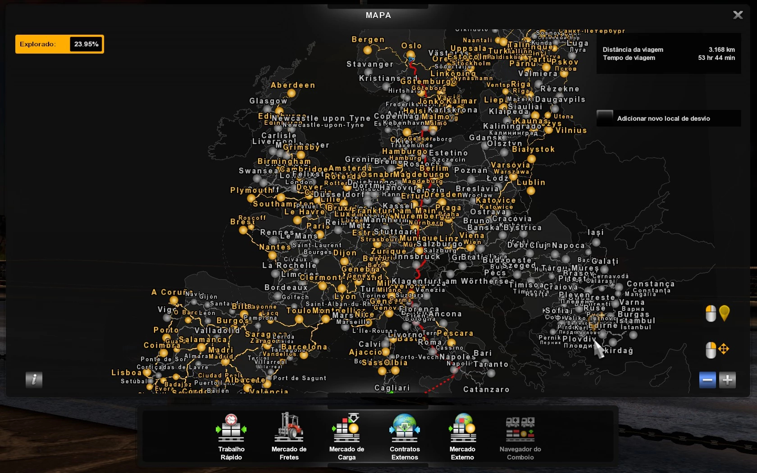The height and width of the screenshot is (473, 757).
Task: Select the Aberdeen city marker
Action: [x=291, y=93]
